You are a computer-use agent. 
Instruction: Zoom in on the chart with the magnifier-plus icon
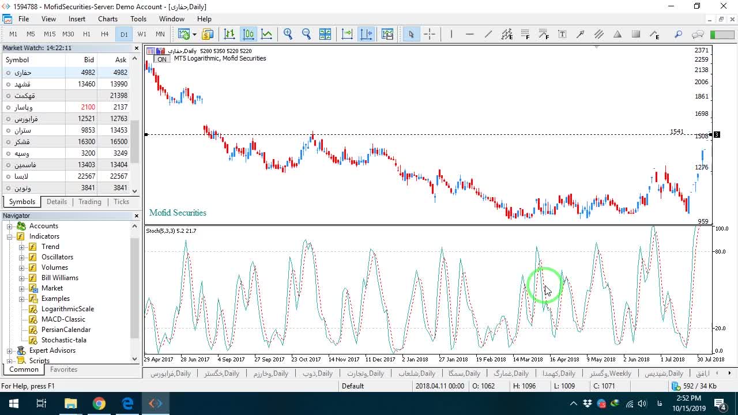click(x=288, y=34)
